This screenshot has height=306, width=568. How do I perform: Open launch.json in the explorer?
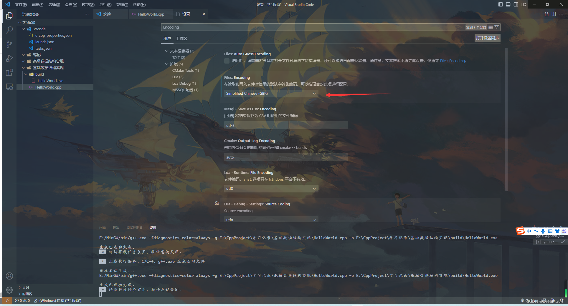point(44,42)
